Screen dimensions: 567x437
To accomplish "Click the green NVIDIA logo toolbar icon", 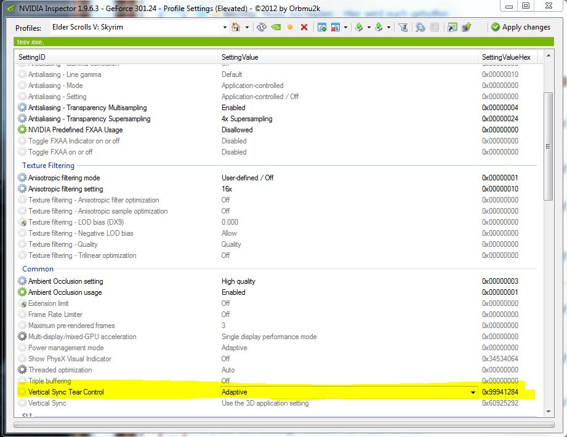I will click(x=276, y=27).
